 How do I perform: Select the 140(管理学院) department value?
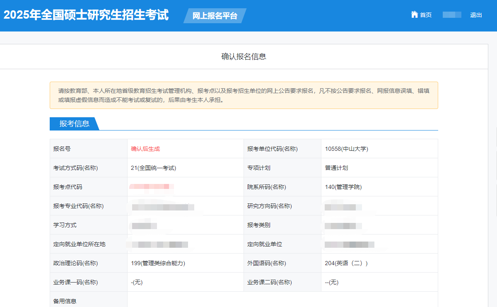point(343,187)
